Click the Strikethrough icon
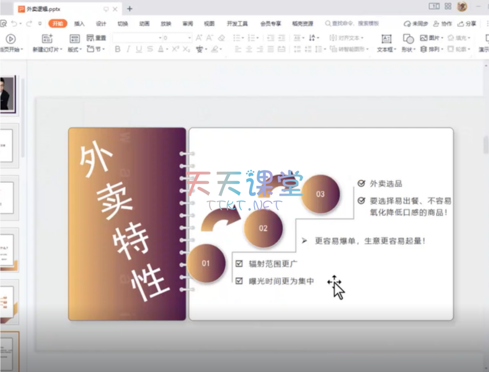 (x=150, y=49)
